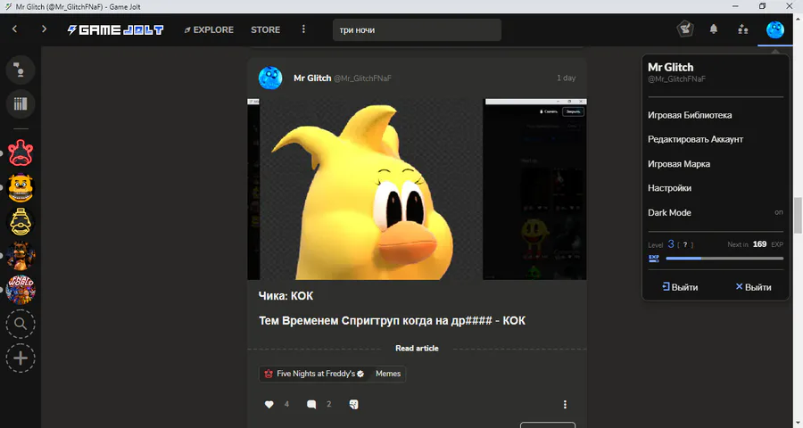
Task: Click Read article to expand the post
Action: (x=417, y=348)
